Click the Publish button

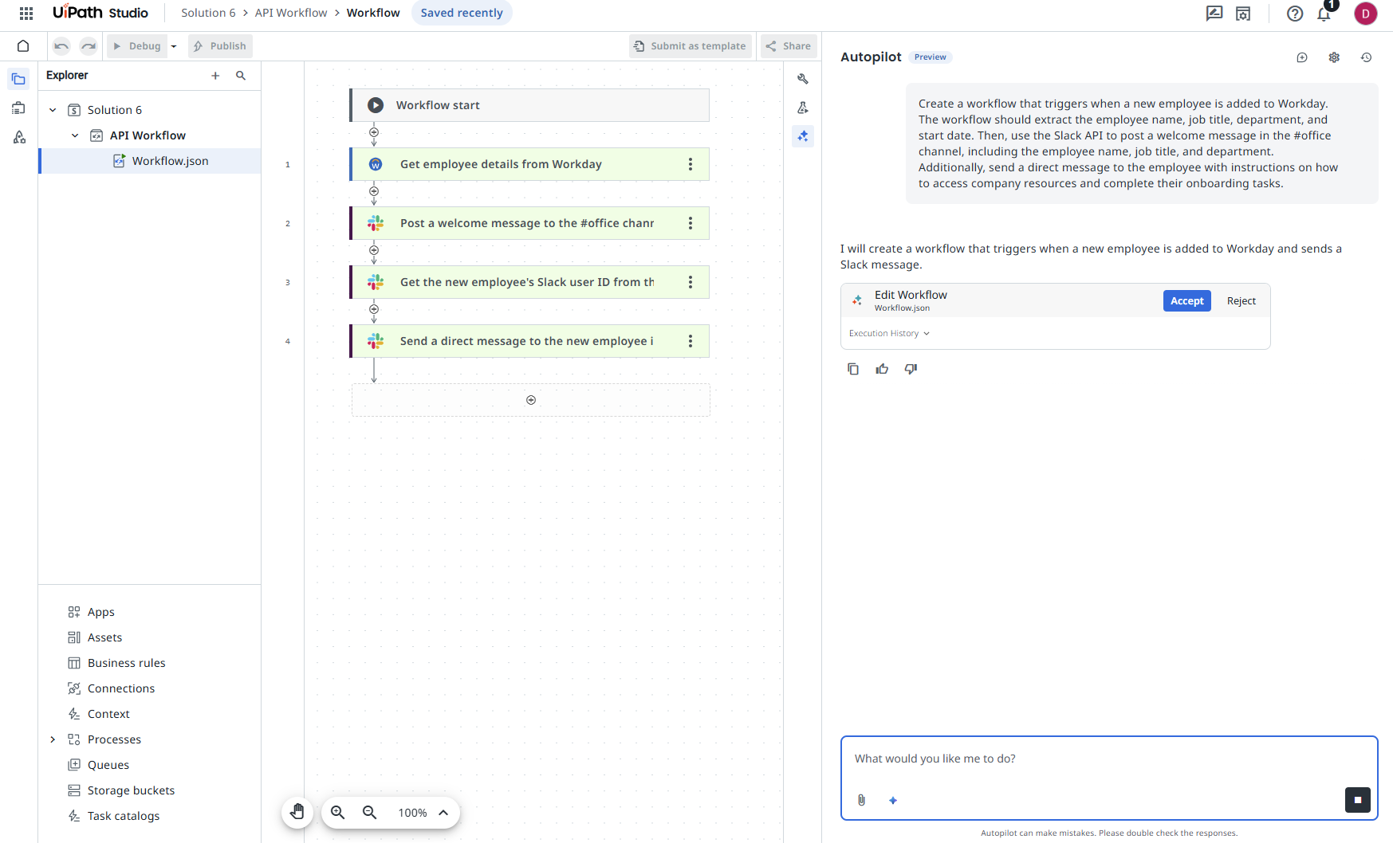tap(220, 46)
